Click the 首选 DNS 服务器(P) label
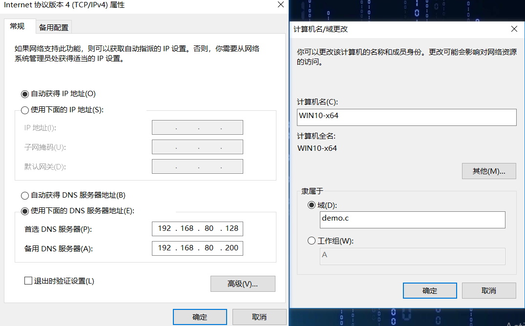Screen dimensions: 525x326 tap(58, 229)
